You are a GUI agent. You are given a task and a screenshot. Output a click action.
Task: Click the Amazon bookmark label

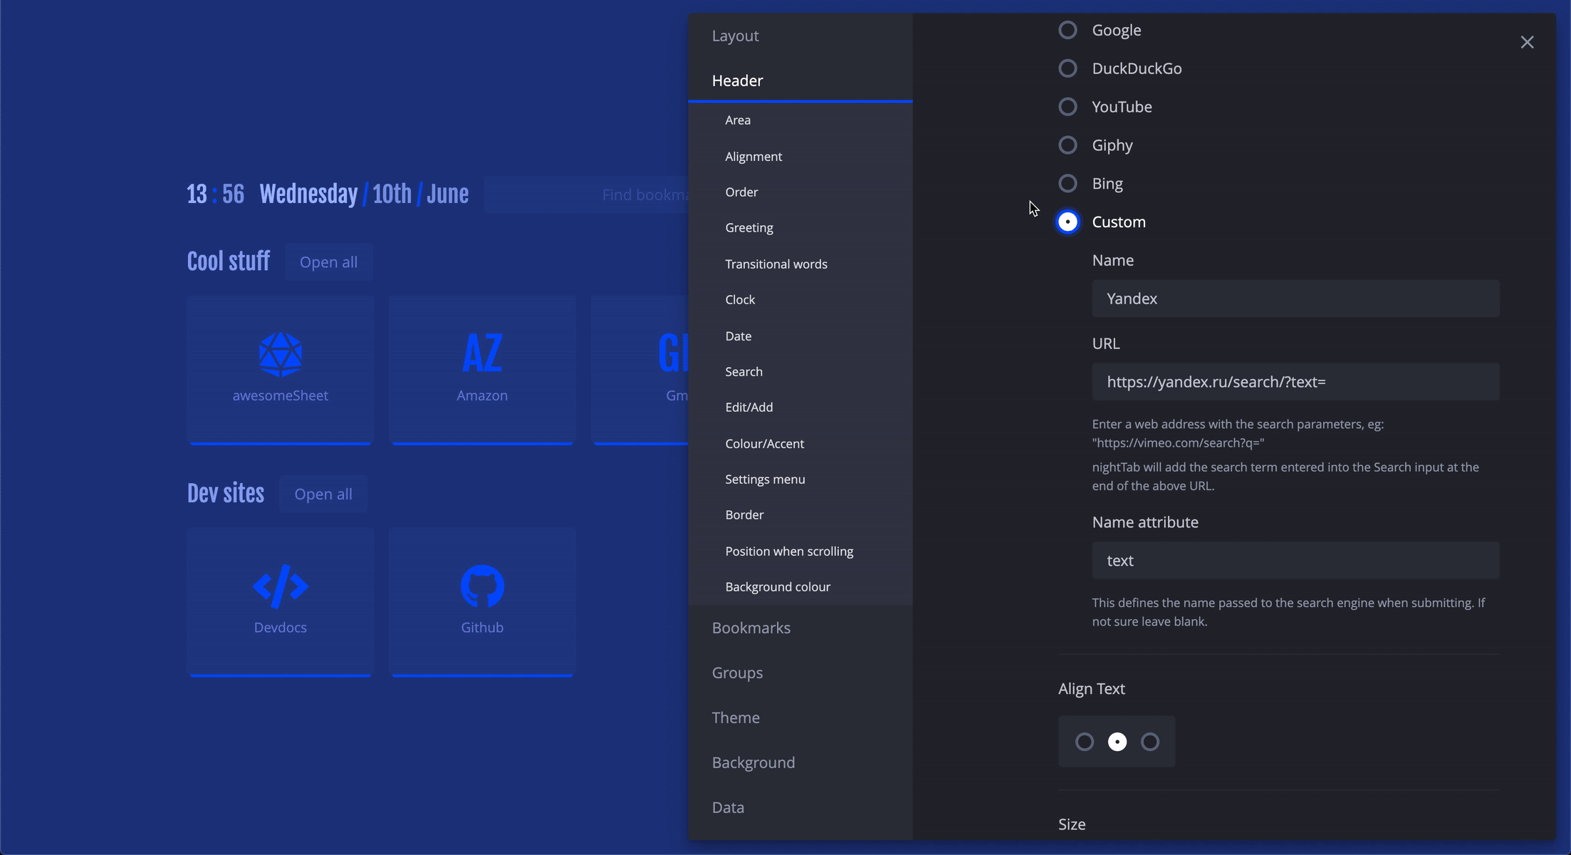(x=482, y=395)
